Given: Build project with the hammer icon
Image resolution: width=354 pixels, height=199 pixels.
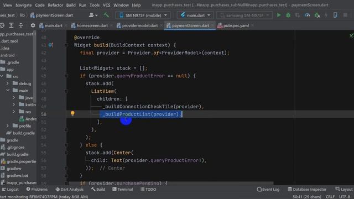Looking at the screenshot, I should pos(106,15).
